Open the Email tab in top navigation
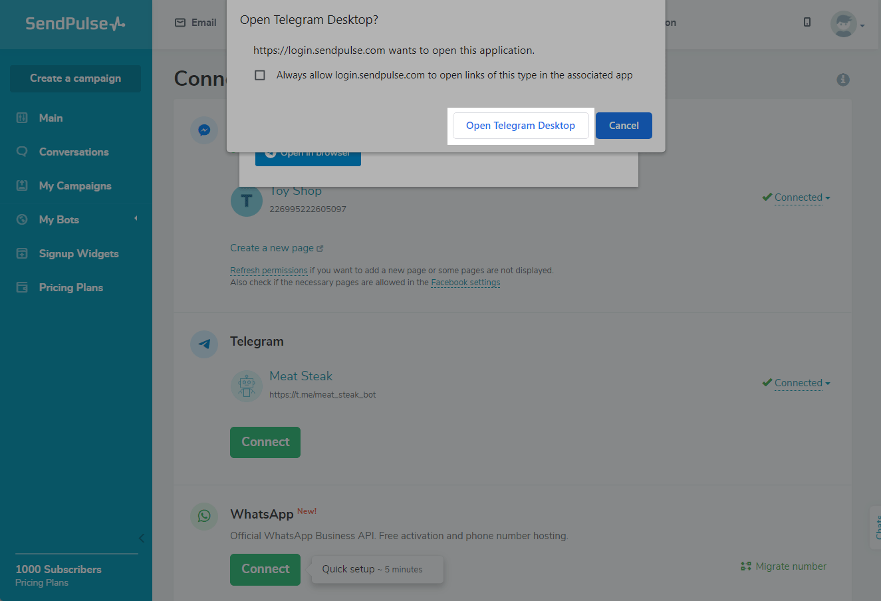 pos(196,23)
